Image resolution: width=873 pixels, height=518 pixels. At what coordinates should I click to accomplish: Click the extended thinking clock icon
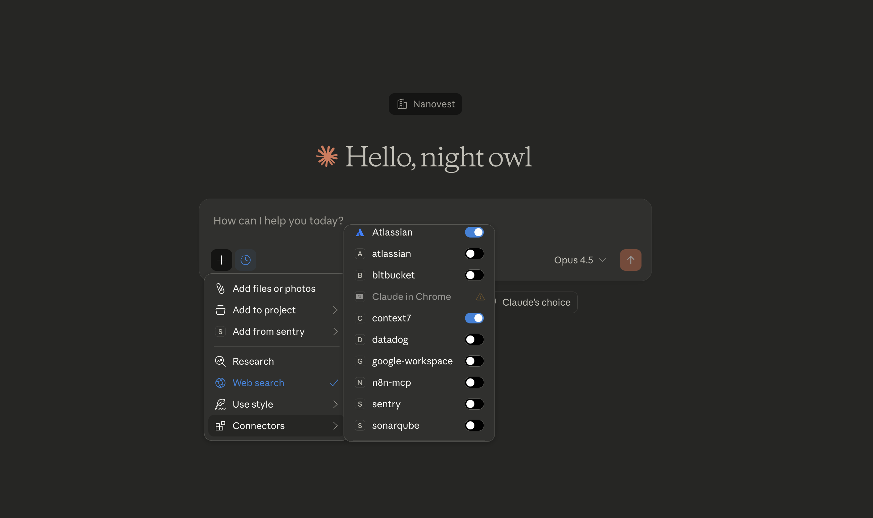coord(245,260)
